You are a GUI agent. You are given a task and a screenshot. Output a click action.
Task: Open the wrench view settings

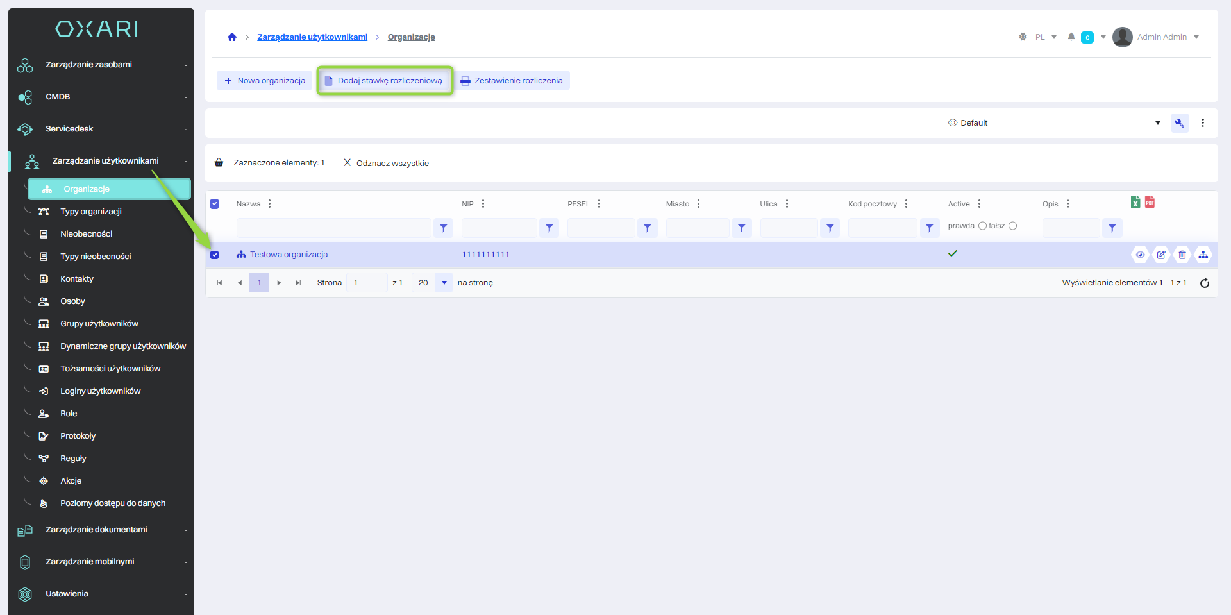click(1179, 123)
